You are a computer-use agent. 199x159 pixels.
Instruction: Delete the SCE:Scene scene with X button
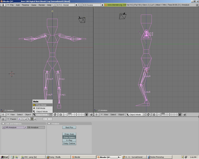tap(103, 5)
